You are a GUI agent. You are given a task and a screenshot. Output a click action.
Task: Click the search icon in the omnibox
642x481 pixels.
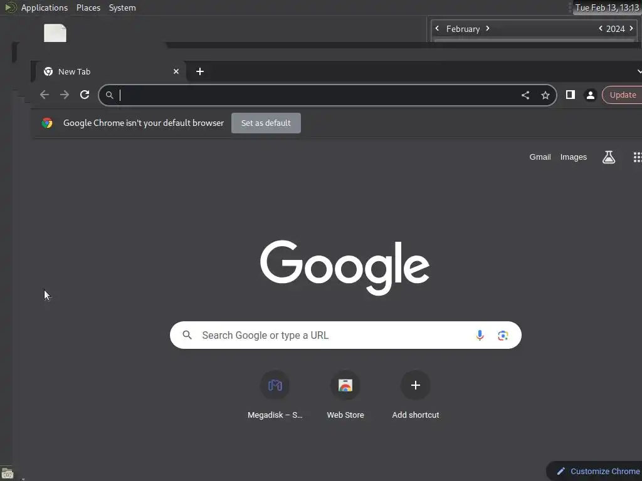pyautogui.click(x=109, y=95)
